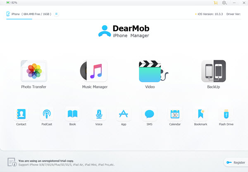Click the battery 82% indicator

[12, 2]
